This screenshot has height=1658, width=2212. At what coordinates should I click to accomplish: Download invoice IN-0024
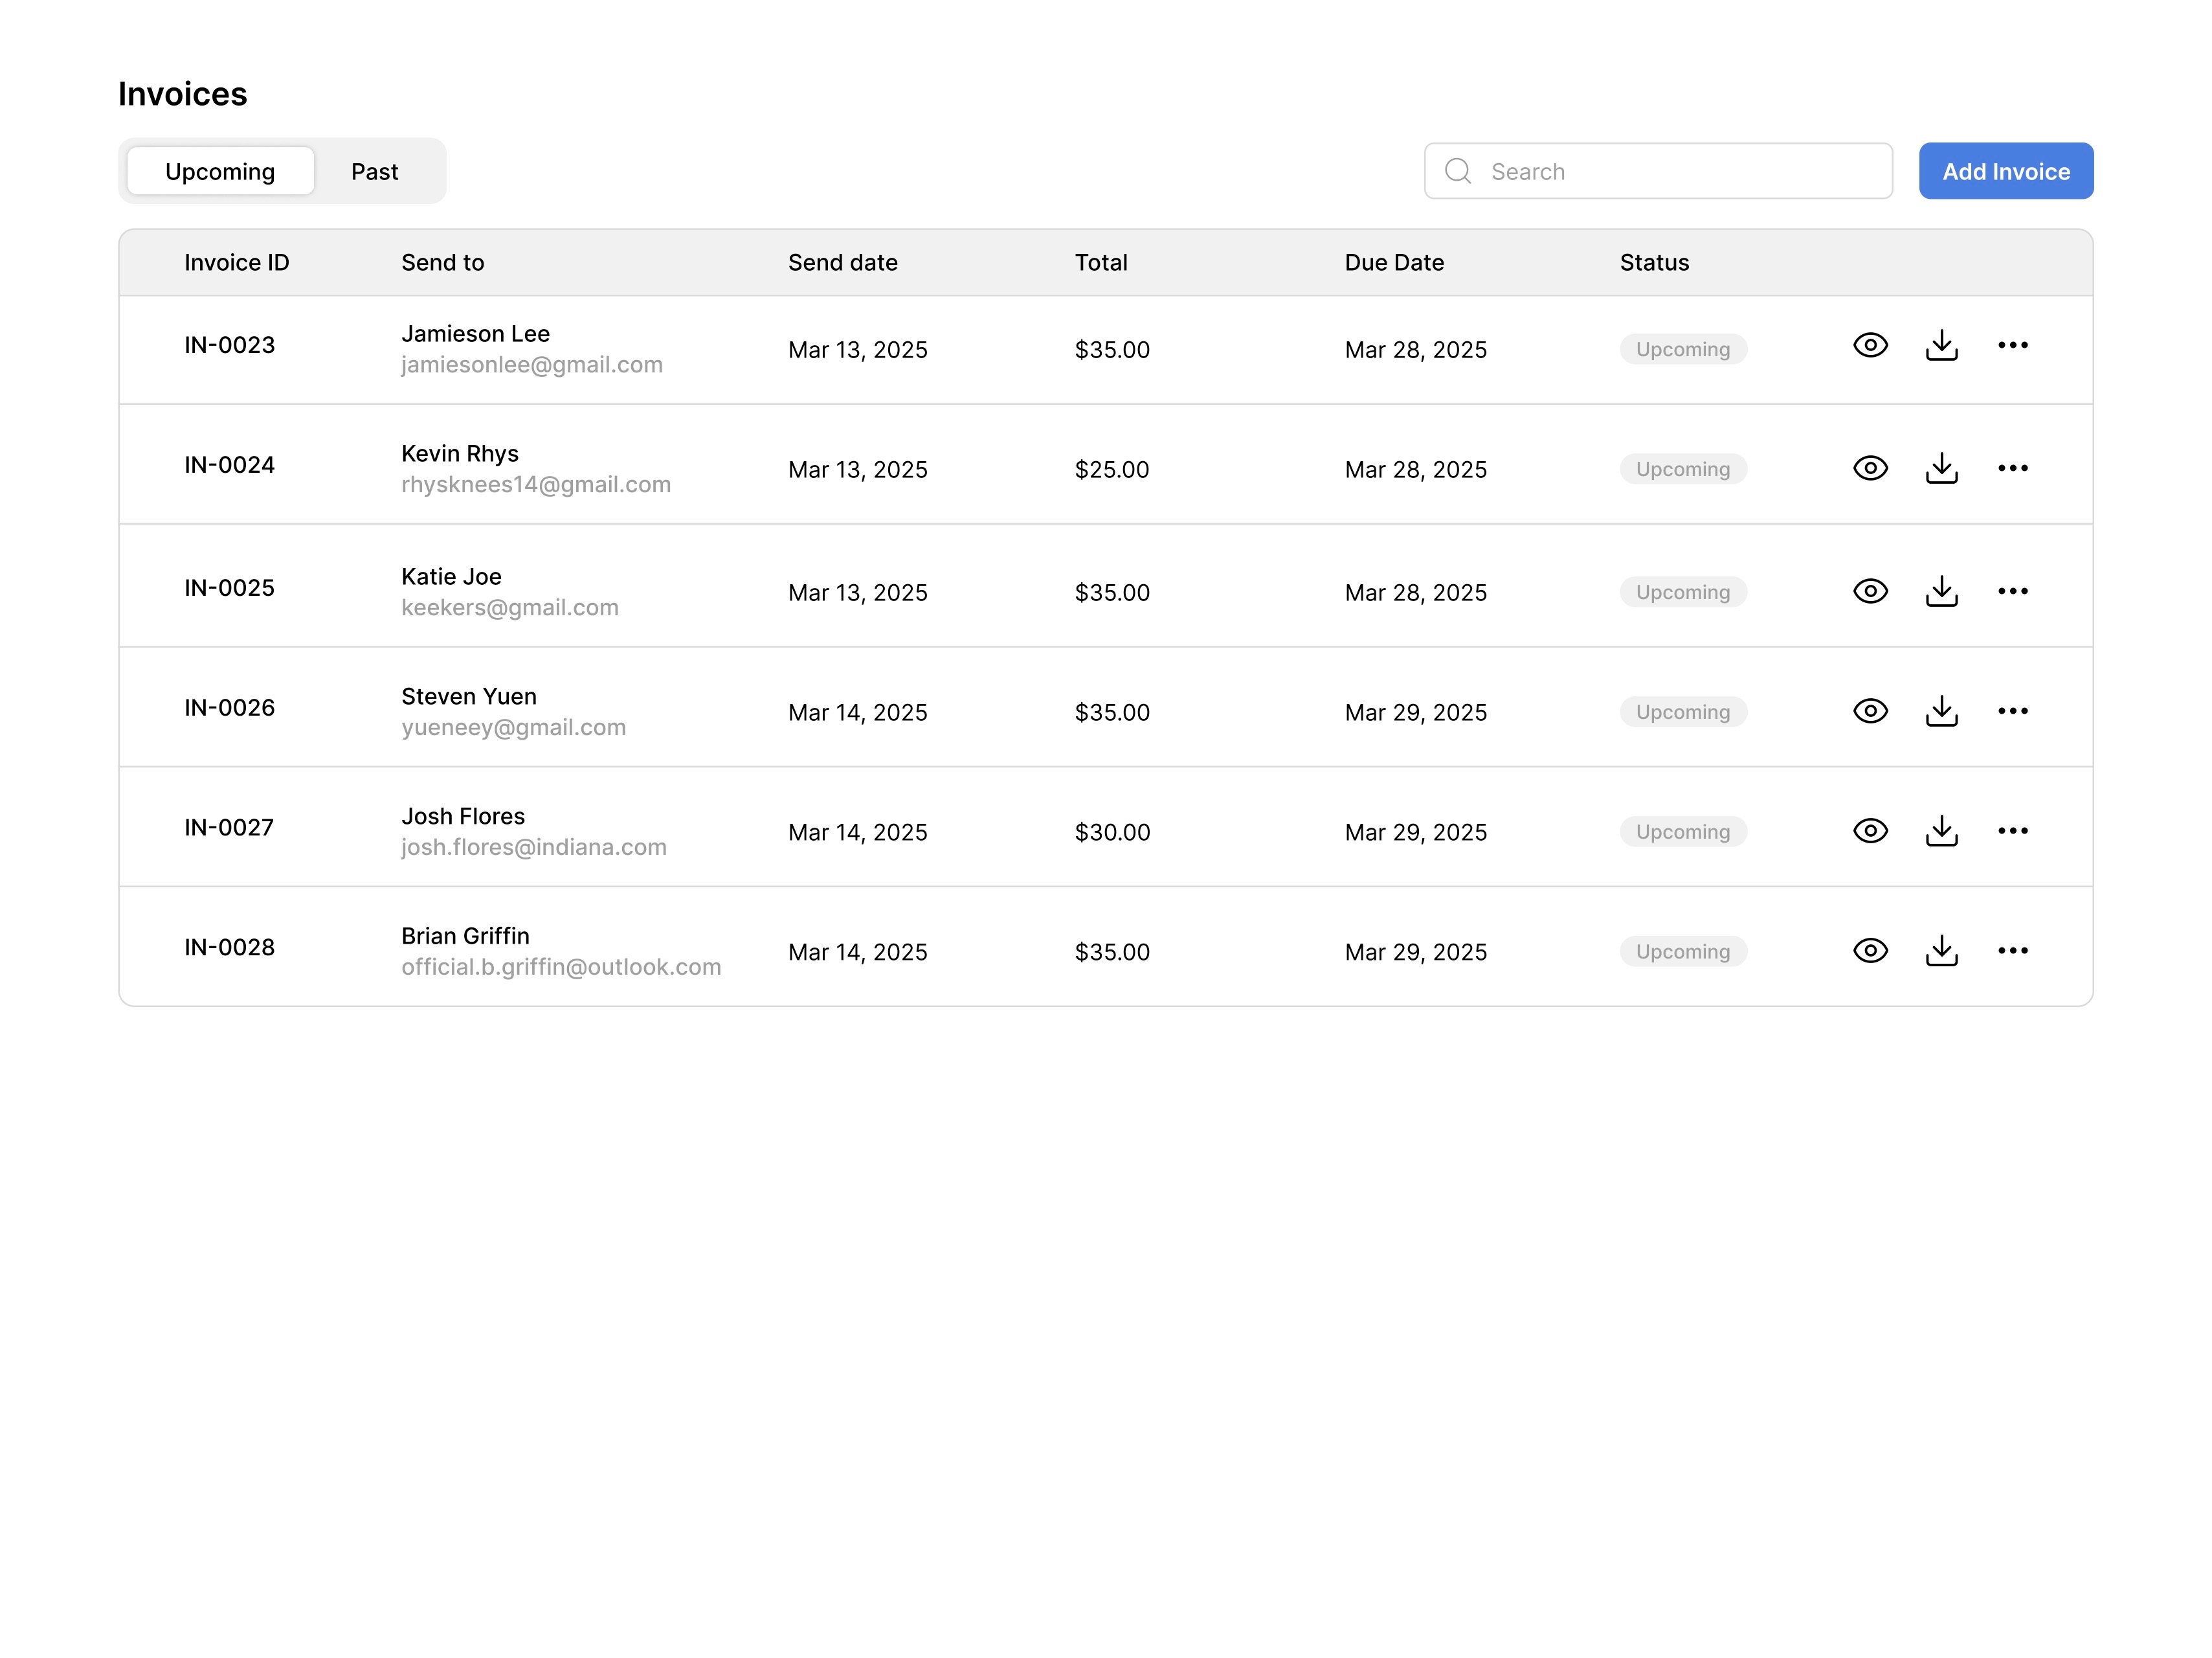point(1941,467)
